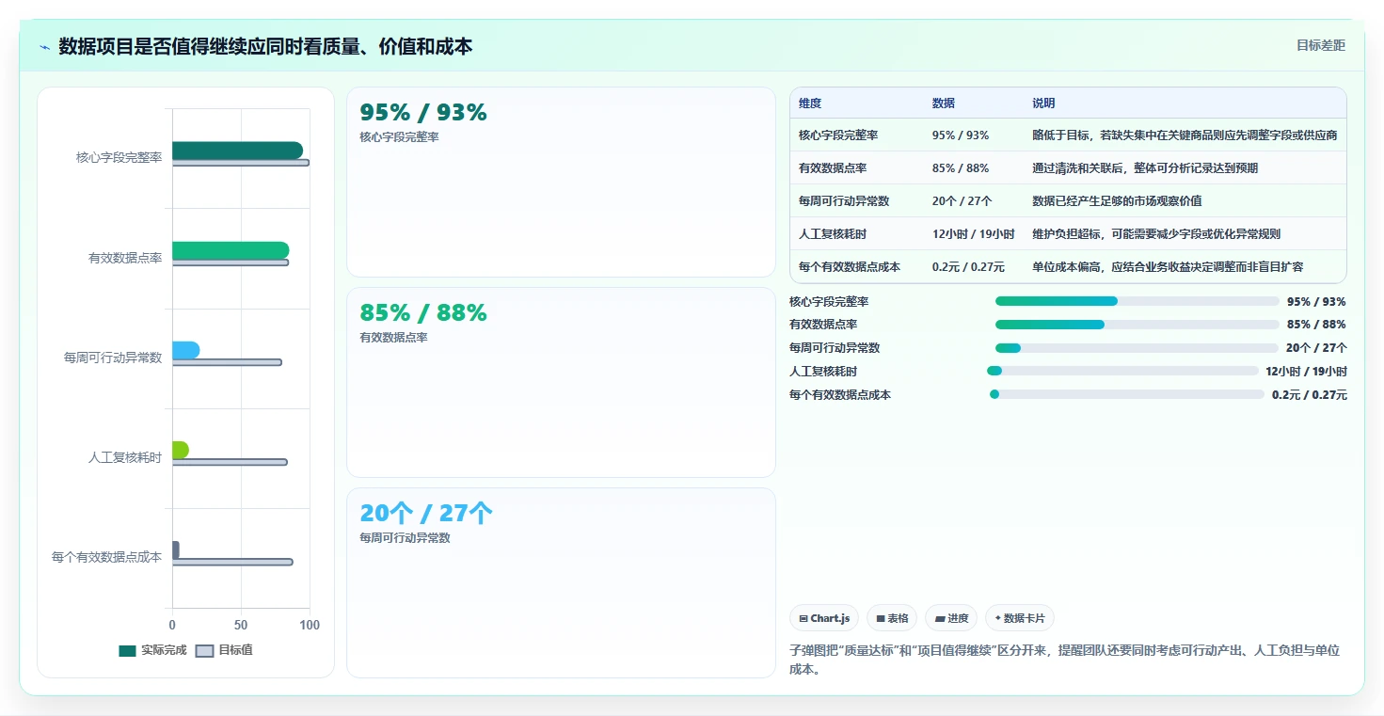Image resolution: width=1384 pixels, height=716 pixels.
Task: Click table cell 核心字段完整率
Action: point(838,135)
